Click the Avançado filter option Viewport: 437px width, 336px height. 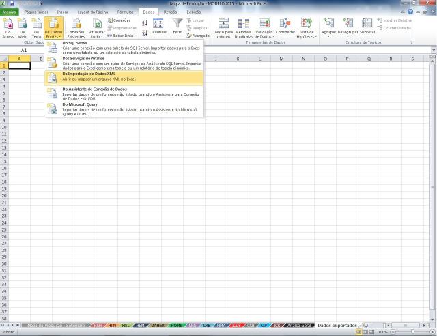(x=198, y=36)
